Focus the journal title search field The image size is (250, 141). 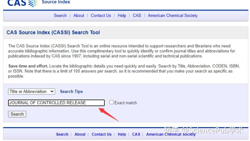click(x=56, y=103)
